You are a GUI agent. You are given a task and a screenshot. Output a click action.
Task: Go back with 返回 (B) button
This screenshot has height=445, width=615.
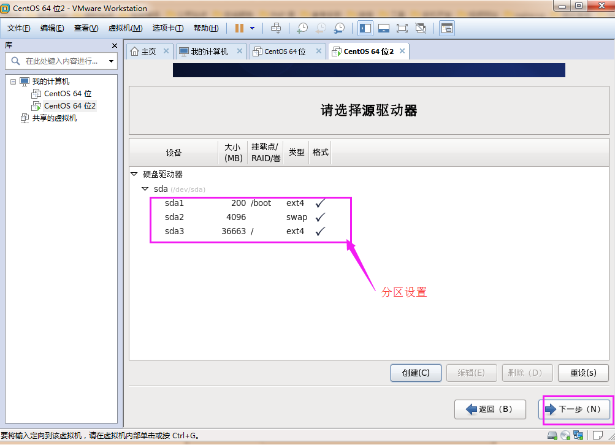pyautogui.click(x=490, y=409)
